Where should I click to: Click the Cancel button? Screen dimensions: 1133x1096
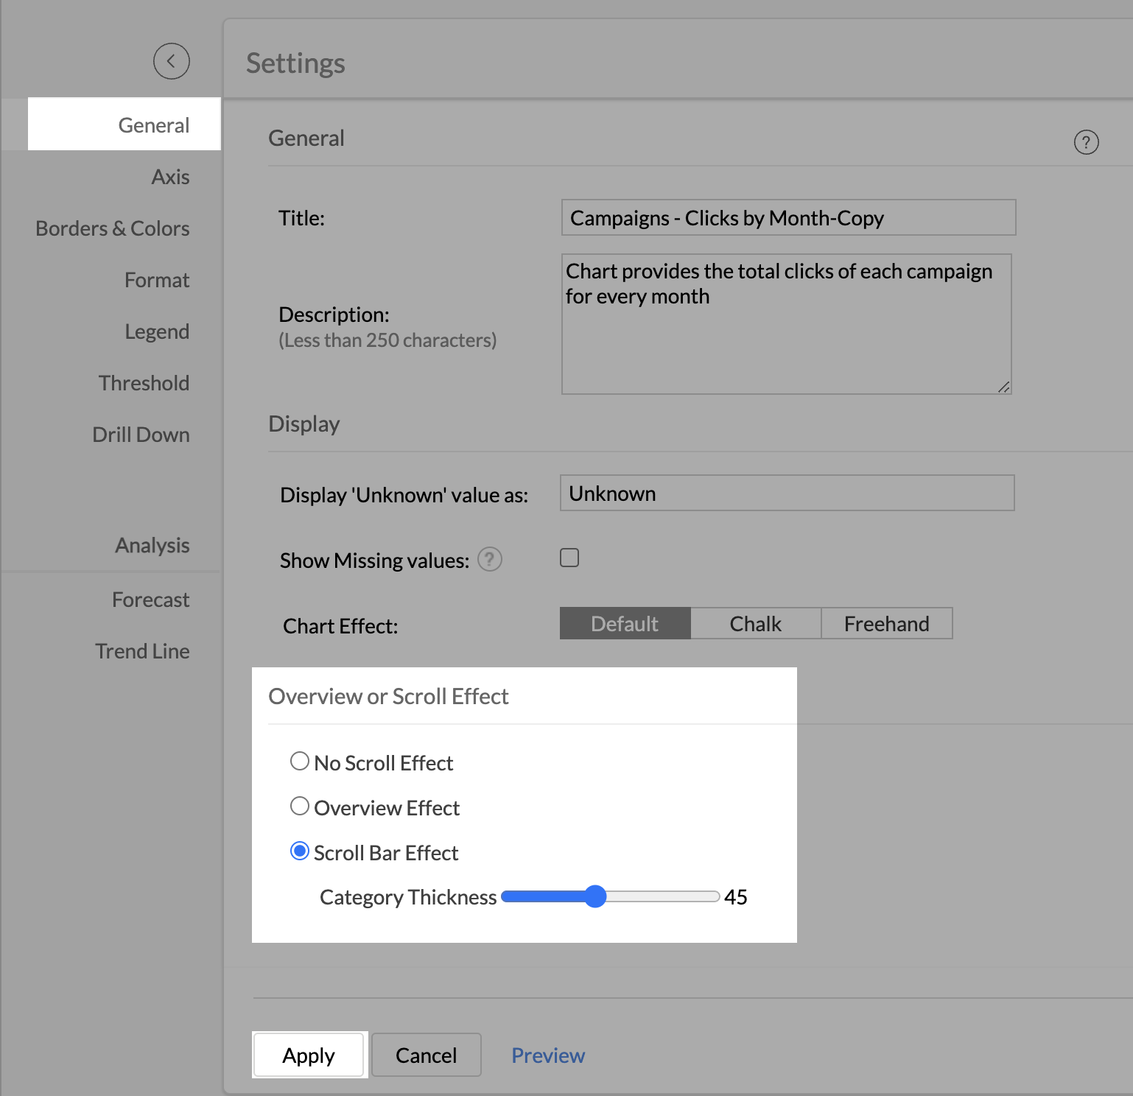pyautogui.click(x=426, y=1055)
